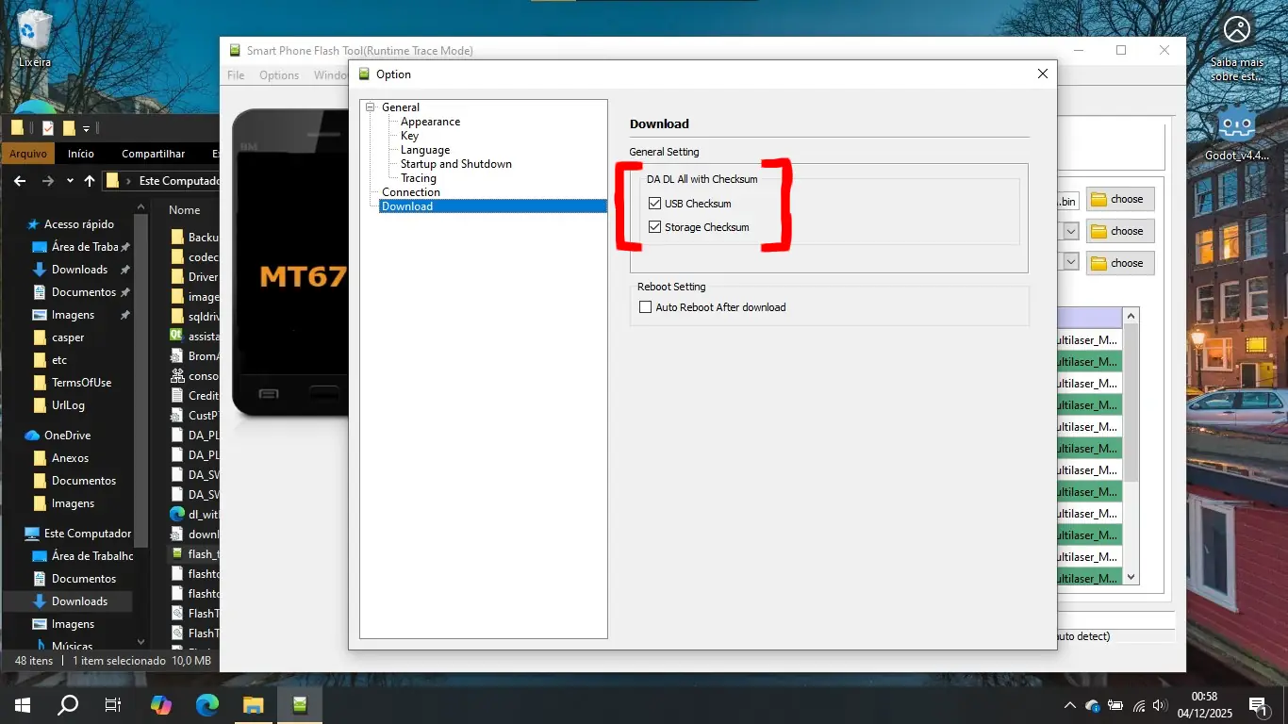Open the dropdown beside the middle choose button

(1071, 231)
